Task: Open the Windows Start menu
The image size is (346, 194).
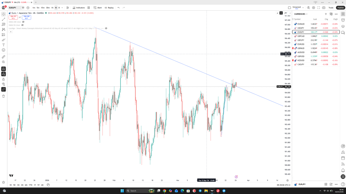Action: click(x=122, y=191)
